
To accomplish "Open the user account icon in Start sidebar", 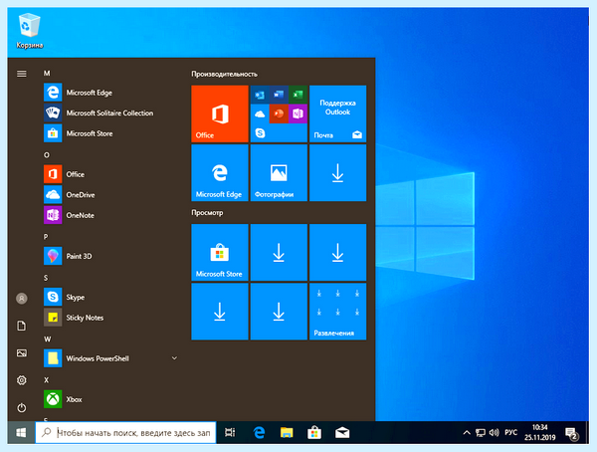I will coord(22,299).
